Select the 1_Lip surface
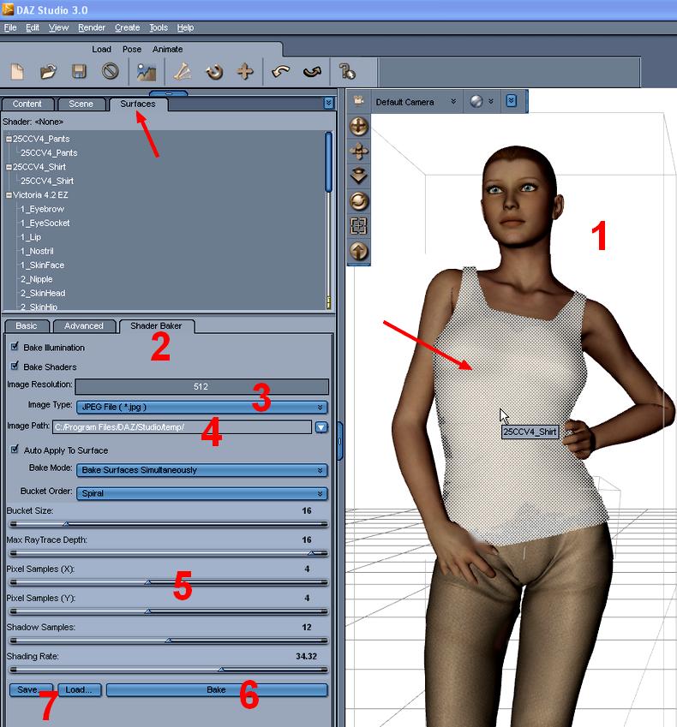Screen dimensions: 677x727 coord(31,237)
